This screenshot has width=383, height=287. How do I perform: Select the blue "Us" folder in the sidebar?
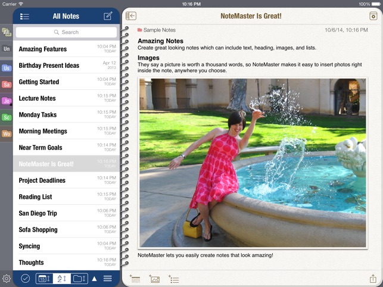point(7,68)
